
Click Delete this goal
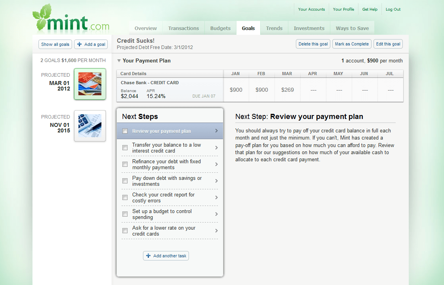click(313, 44)
